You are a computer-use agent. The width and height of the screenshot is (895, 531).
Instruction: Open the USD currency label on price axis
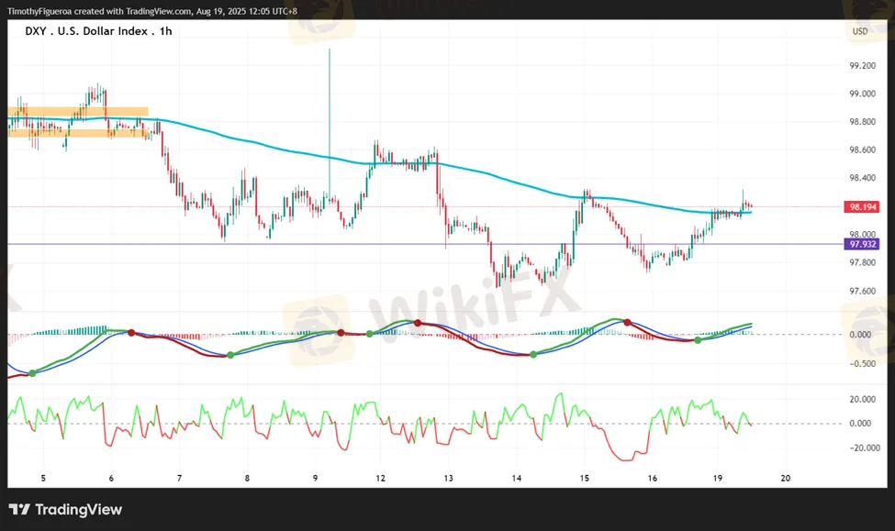pyautogui.click(x=859, y=31)
